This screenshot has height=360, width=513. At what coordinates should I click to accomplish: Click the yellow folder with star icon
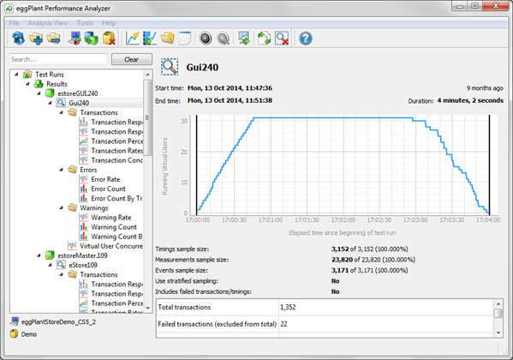point(168,39)
